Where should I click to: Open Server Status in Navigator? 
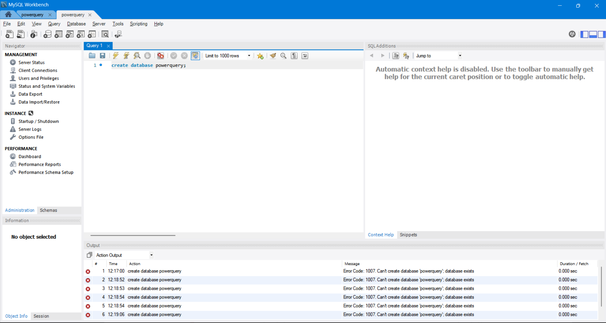(x=31, y=63)
